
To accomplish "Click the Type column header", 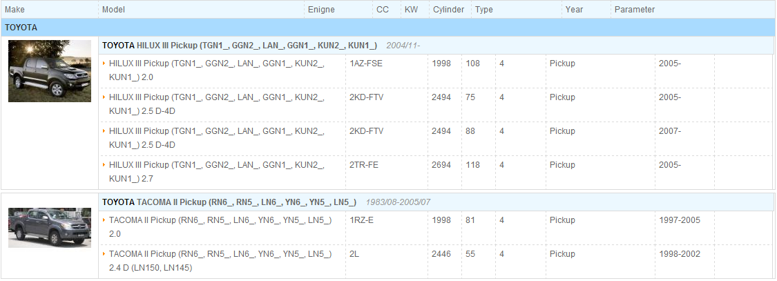I will pyautogui.click(x=483, y=10).
